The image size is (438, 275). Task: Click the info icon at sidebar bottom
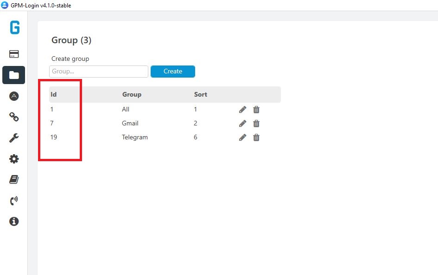click(14, 221)
